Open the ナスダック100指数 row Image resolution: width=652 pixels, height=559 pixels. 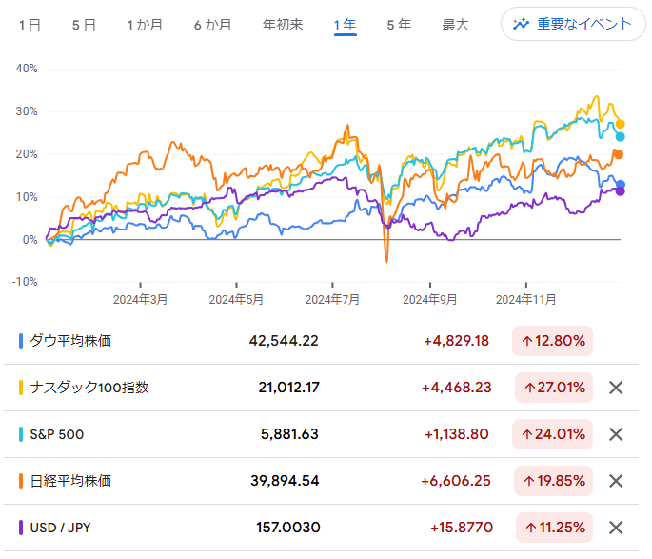pos(321,388)
